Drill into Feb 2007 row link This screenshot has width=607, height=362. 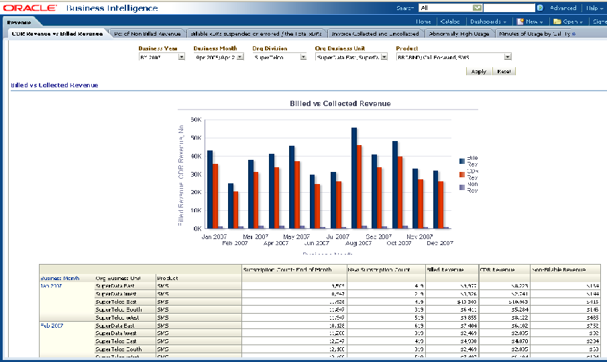tap(52, 326)
